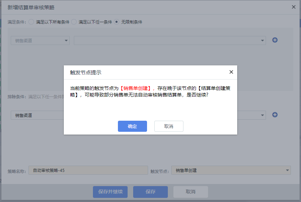Expand the empty value dropdown beside top 销售渠道
This screenshot has height=202, width=301.
pos(170,40)
